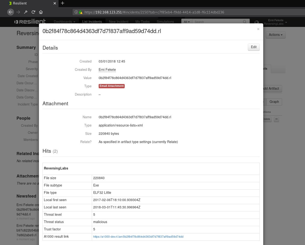The width and height of the screenshot is (305, 245).
Task: Show site information icon in address bar
Action: [x=76, y=12]
